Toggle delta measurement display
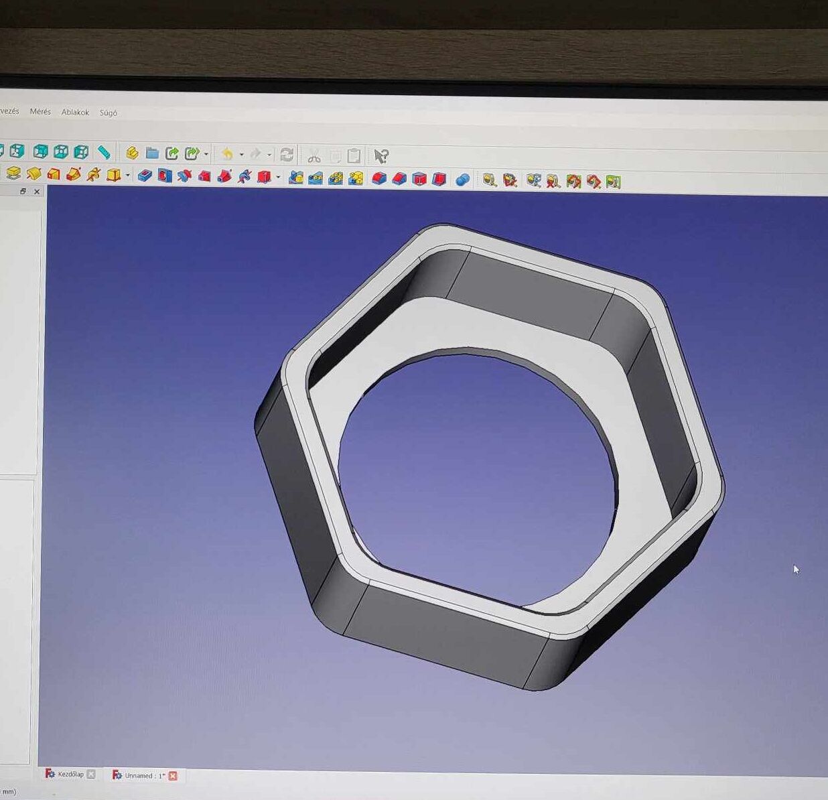 tap(613, 182)
